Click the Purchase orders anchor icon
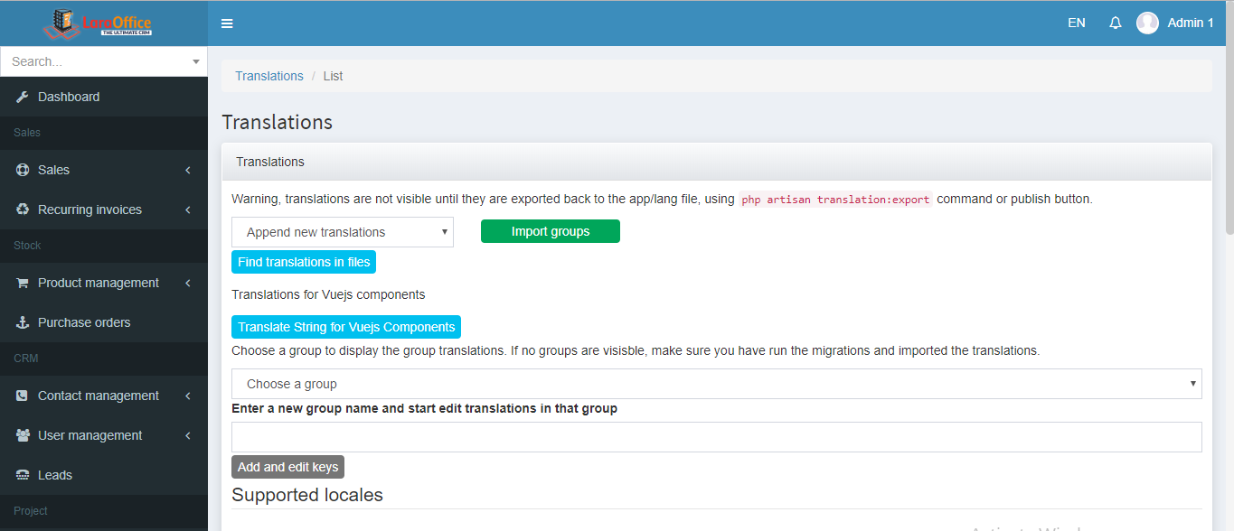Viewport: 1234px width, 531px height. pyautogui.click(x=23, y=322)
